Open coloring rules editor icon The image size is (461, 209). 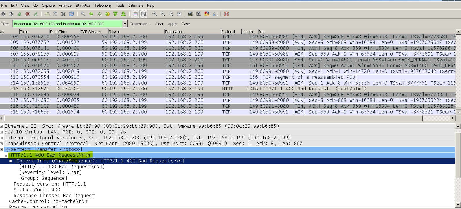[x=207, y=14]
